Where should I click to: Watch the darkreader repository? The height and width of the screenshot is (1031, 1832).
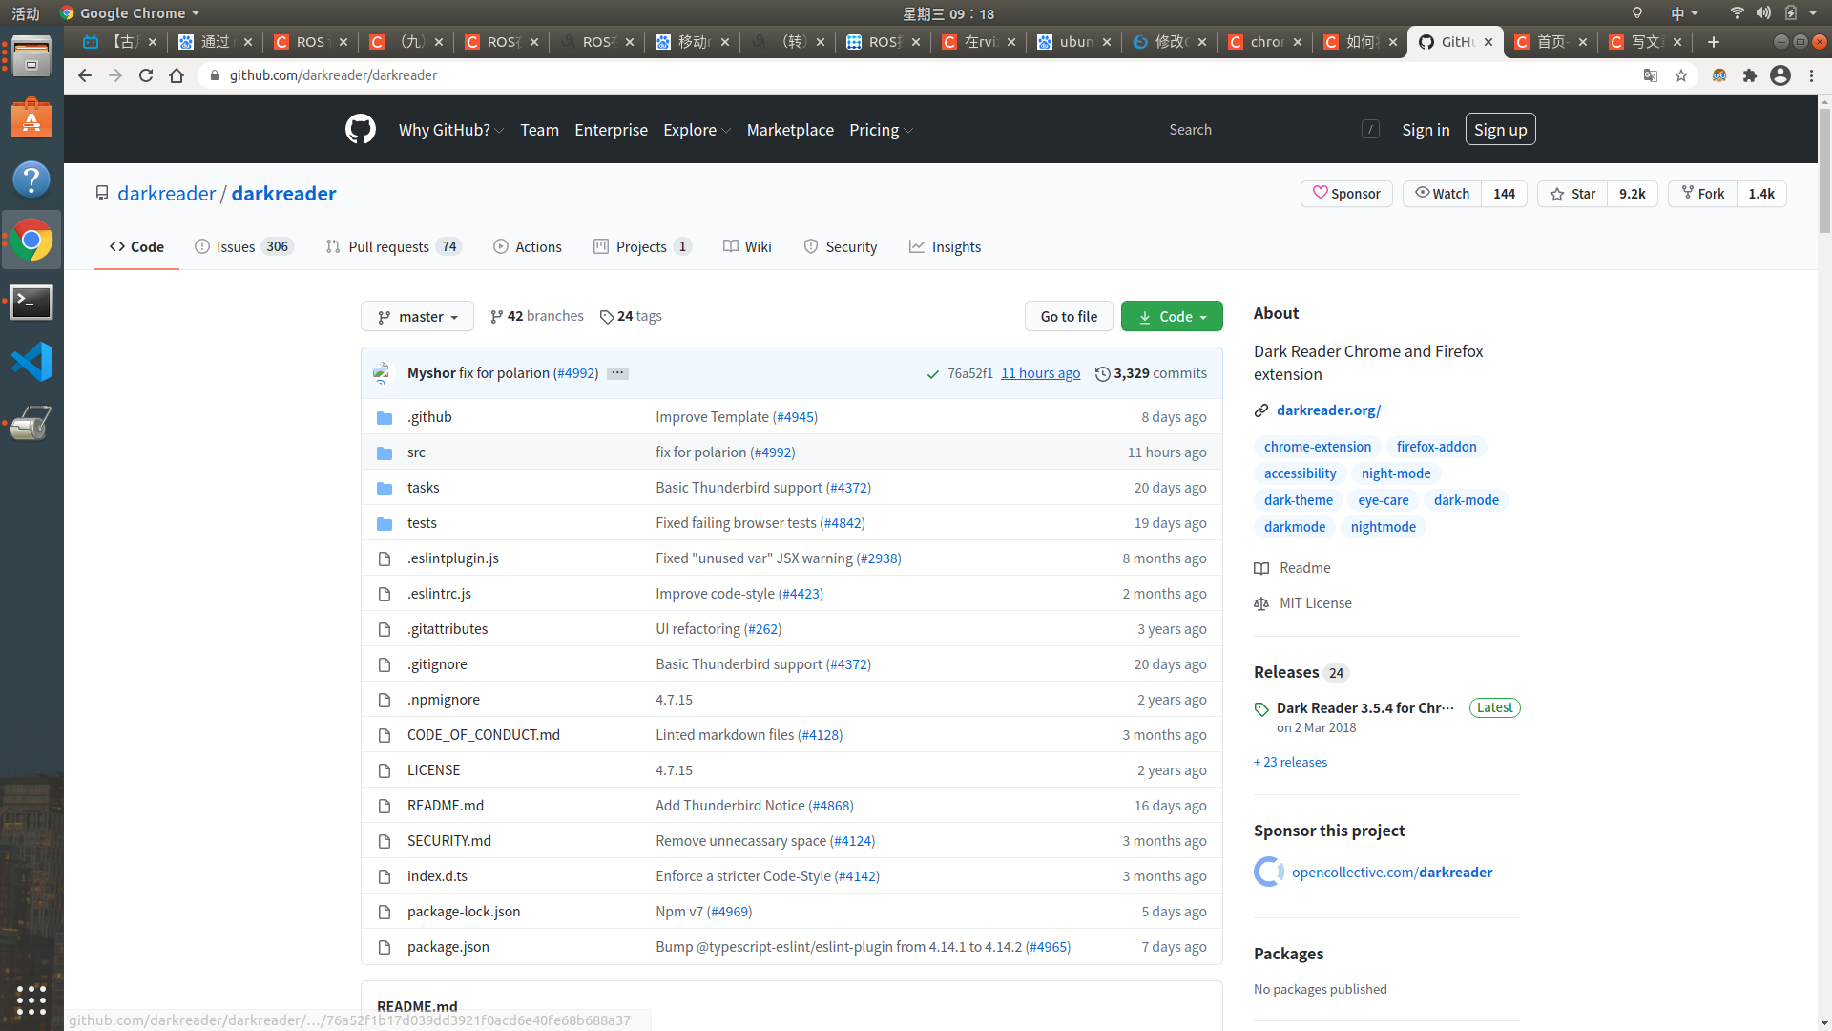[1442, 194]
